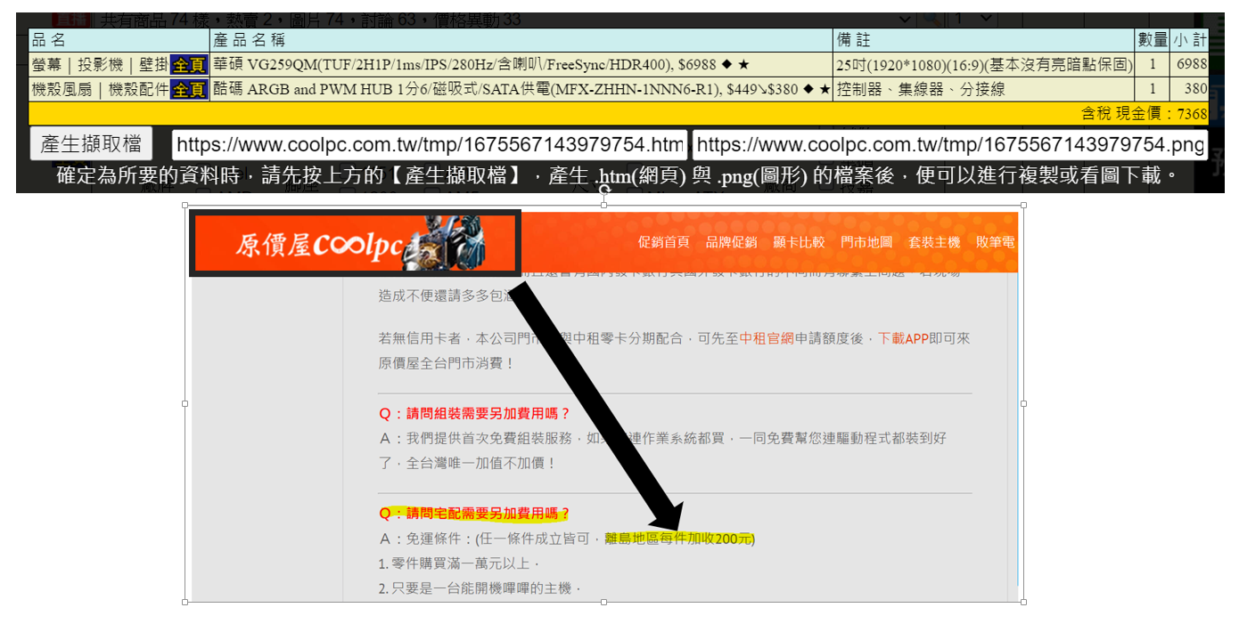This screenshot has width=1239, height=632.
Task: Click the 數量 column header
Action: [x=1153, y=41]
